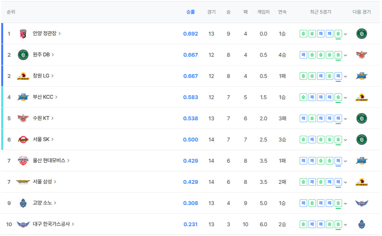Open 안양 정관장 team page link
Viewport: 382px width, 236px height.
coord(47,33)
